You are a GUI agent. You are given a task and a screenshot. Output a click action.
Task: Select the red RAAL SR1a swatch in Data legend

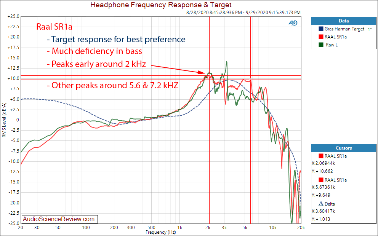321,37
